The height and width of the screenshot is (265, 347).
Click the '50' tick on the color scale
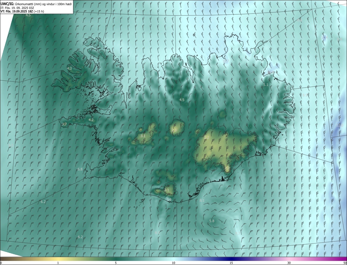point(345,263)
